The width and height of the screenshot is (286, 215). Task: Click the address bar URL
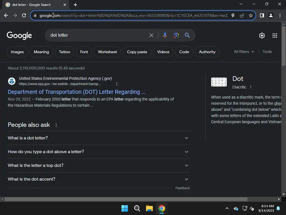click(x=134, y=16)
